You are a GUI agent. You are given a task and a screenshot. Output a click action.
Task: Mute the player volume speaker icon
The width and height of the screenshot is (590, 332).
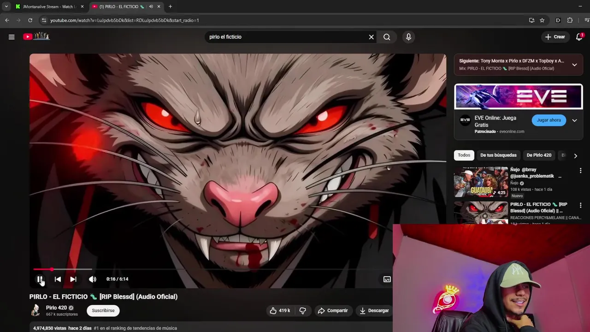point(93,279)
